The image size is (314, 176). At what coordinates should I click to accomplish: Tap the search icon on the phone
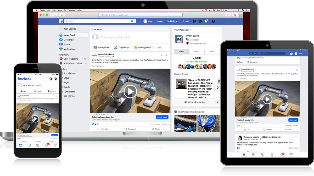[51, 79]
